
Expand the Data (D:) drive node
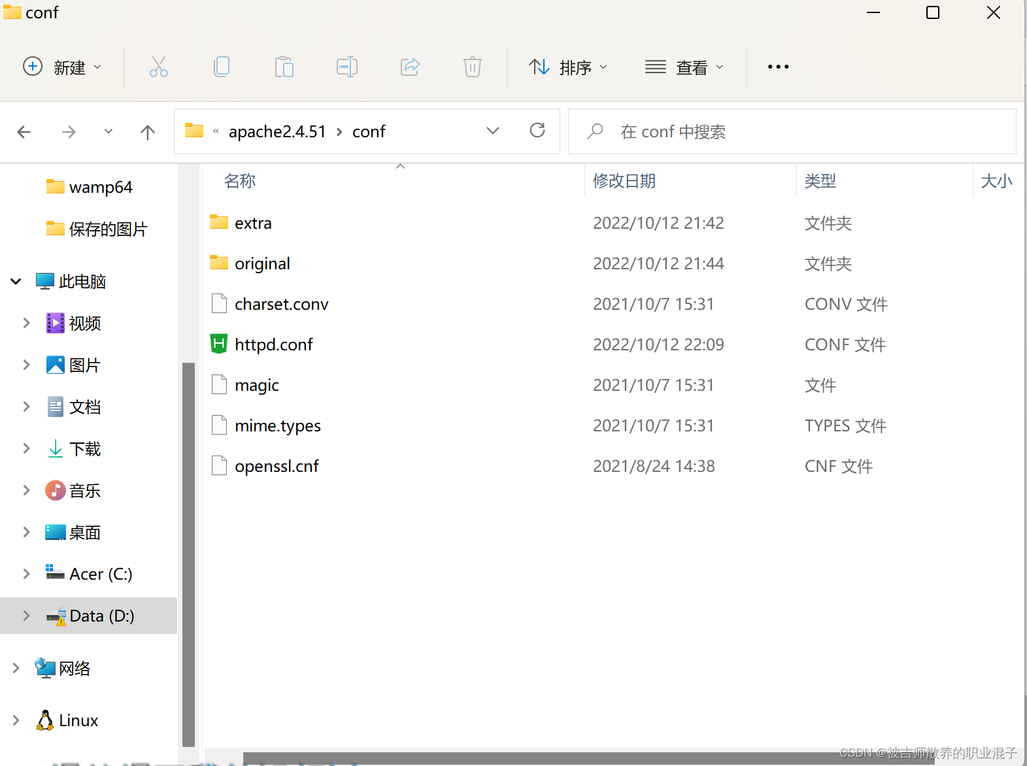click(26, 616)
